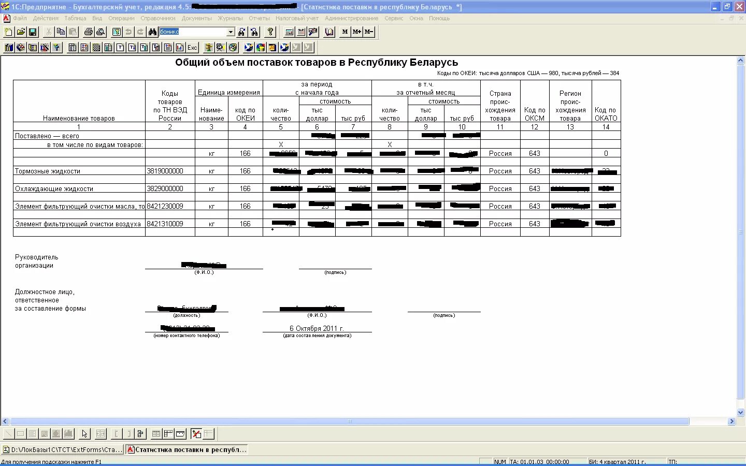Select the code cell '3829000000'
The width and height of the screenshot is (746, 466).
(x=170, y=188)
